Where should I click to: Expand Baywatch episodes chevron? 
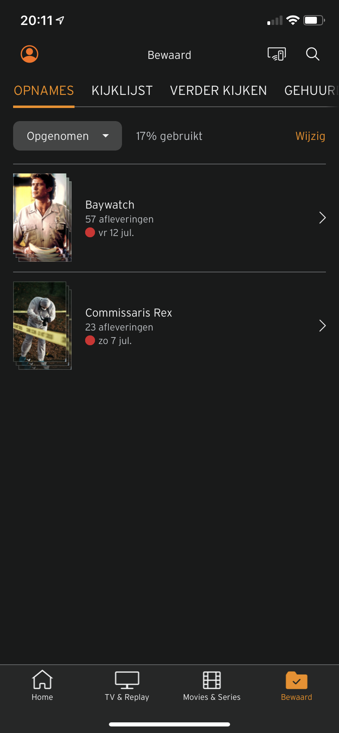[322, 218]
